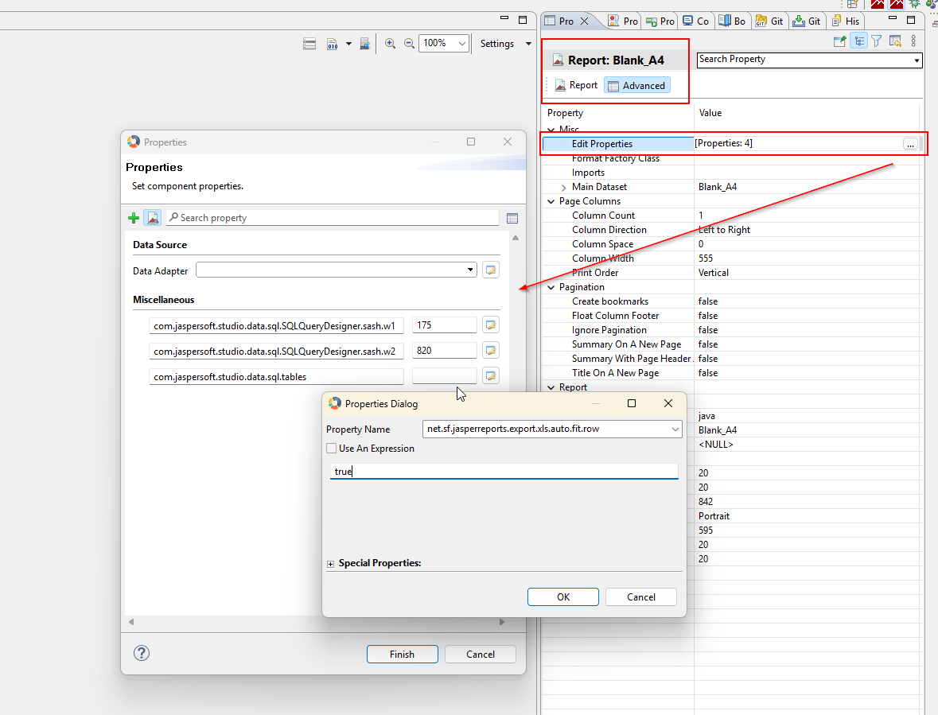Image resolution: width=938 pixels, height=715 pixels.
Task: Open the 100% zoom level dropdown
Action: pos(461,44)
